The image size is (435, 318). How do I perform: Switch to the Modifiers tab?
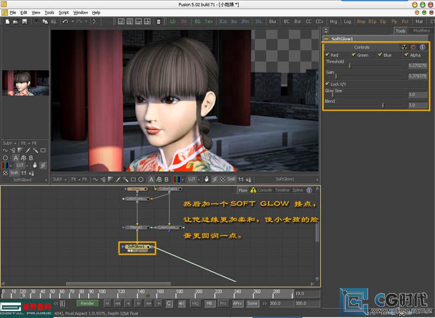click(421, 31)
